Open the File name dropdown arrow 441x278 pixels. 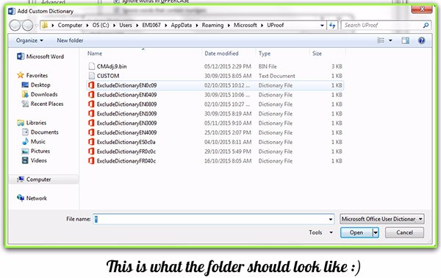(331, 219)
